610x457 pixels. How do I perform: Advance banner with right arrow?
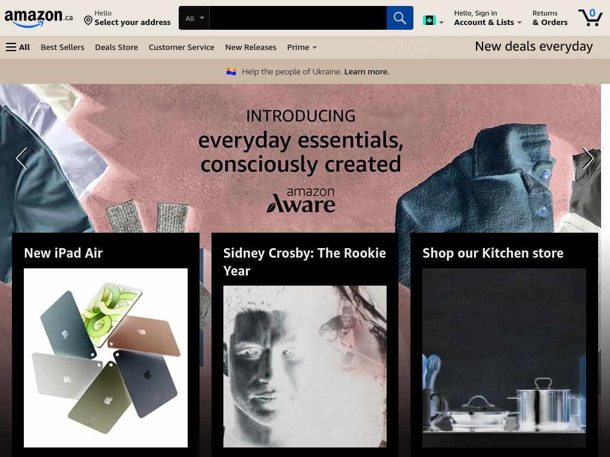[587, 158]
